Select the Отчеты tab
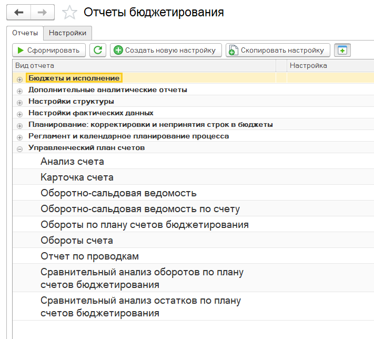374x339 pixels. tap(25, 33)
